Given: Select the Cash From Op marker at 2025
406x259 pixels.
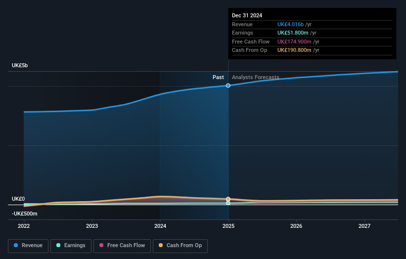Looking at the screenshot, I should pyautogui.click(x=228, y=199).
